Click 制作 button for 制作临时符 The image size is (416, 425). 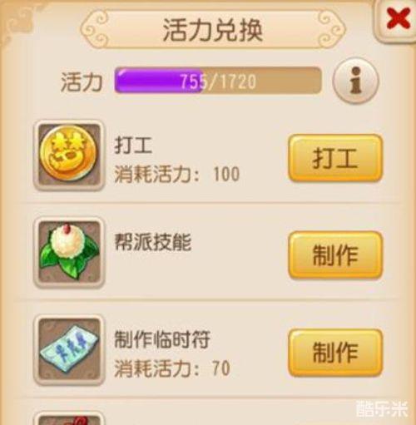pyautogui.click(x=335, y=353)
